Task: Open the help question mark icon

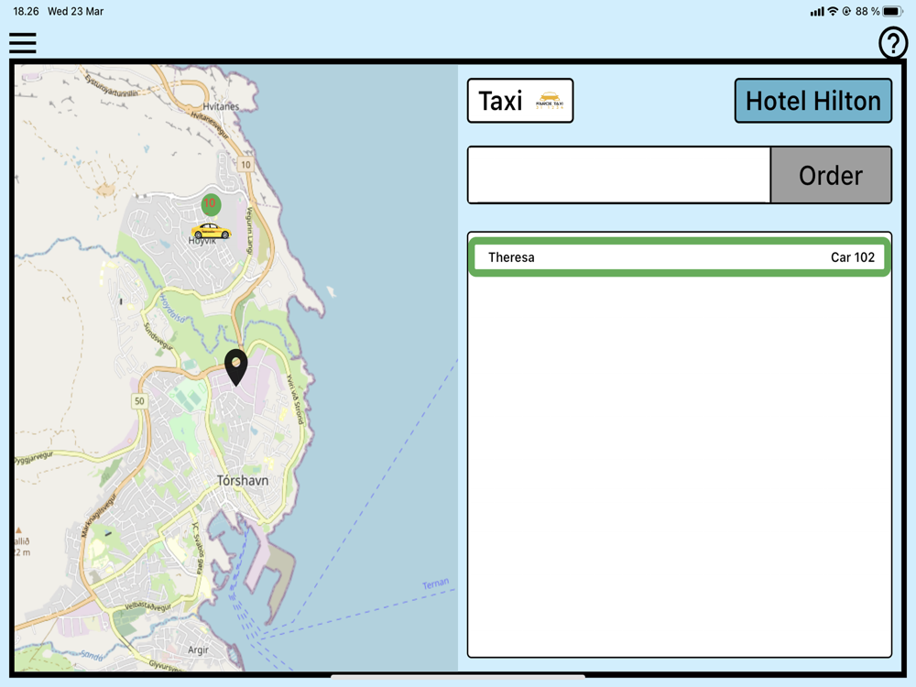Action: 892,43
